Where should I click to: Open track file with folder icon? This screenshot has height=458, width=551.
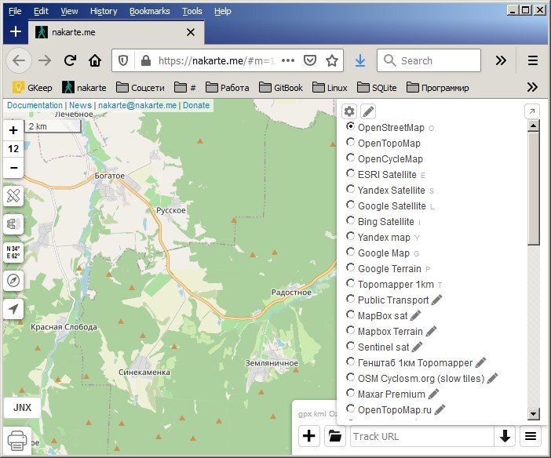coord(335,436)
